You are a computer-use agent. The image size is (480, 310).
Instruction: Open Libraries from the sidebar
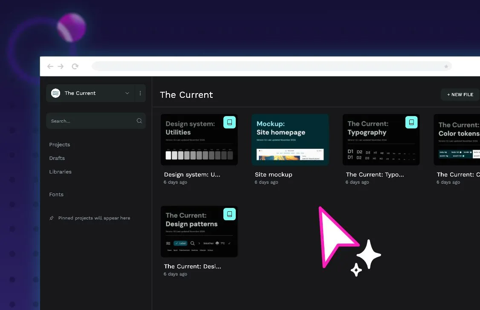point(60,172)
